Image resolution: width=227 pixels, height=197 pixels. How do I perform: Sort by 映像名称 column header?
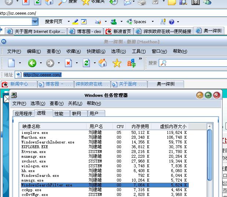point(53,127)
